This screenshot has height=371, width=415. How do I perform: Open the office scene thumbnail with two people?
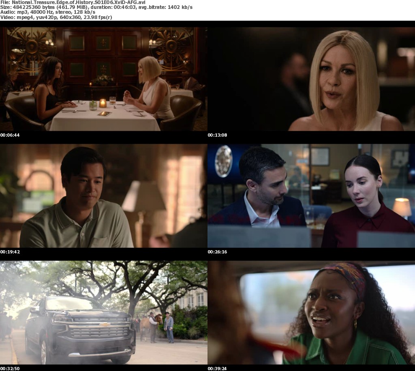311,196
